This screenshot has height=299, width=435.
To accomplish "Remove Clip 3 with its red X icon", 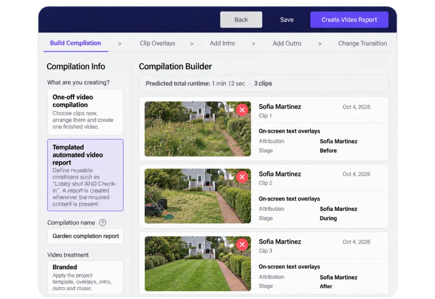I will coord(242,245).
